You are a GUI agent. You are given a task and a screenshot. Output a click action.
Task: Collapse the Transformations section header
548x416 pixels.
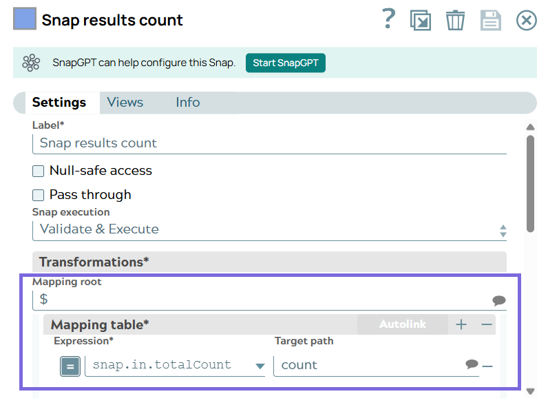click(269, 262)
